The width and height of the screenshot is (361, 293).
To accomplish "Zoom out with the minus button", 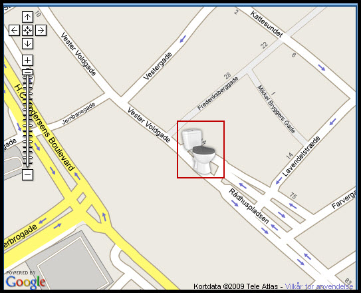I will (x=27, y=174).
